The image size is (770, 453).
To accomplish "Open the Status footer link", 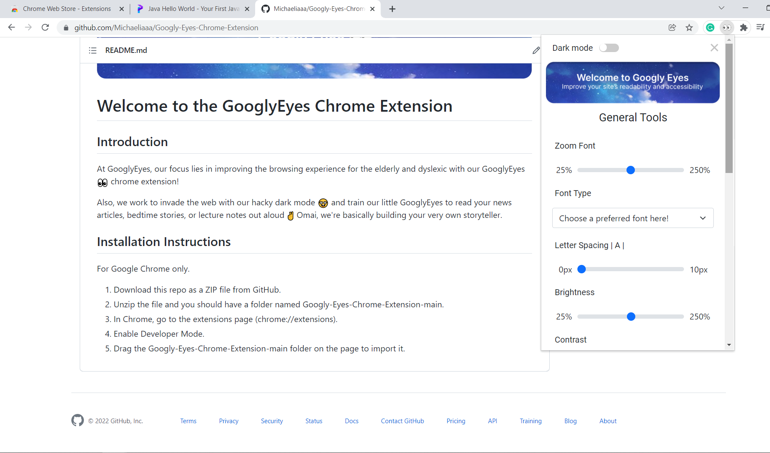I will click(314, 421).
